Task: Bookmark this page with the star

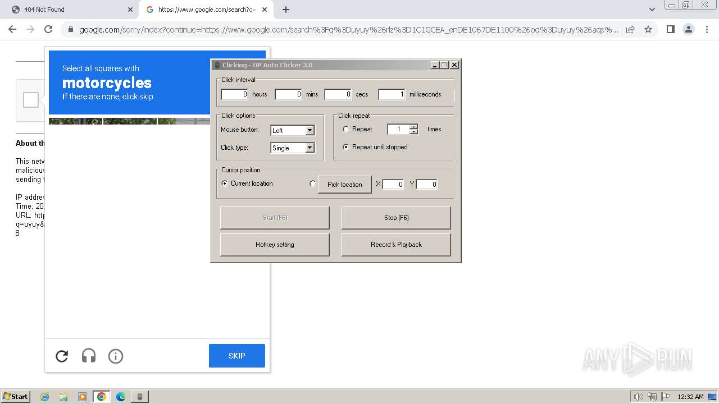Action: point(648,29)
